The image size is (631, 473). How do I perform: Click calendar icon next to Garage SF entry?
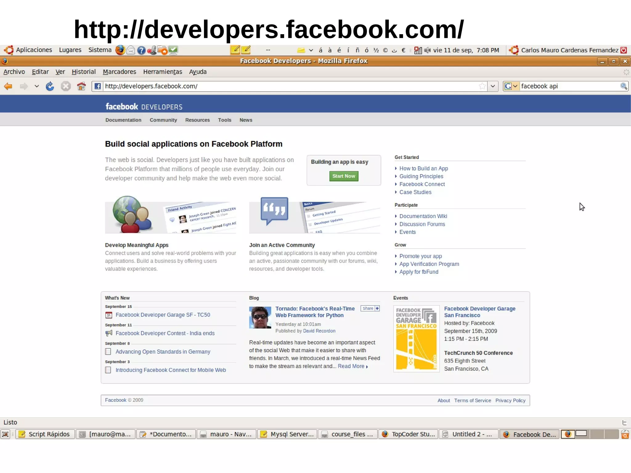coord(108,315)
